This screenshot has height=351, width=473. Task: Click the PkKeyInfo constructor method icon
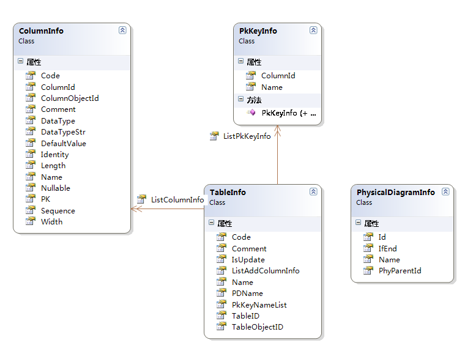[x=251, y=113]
